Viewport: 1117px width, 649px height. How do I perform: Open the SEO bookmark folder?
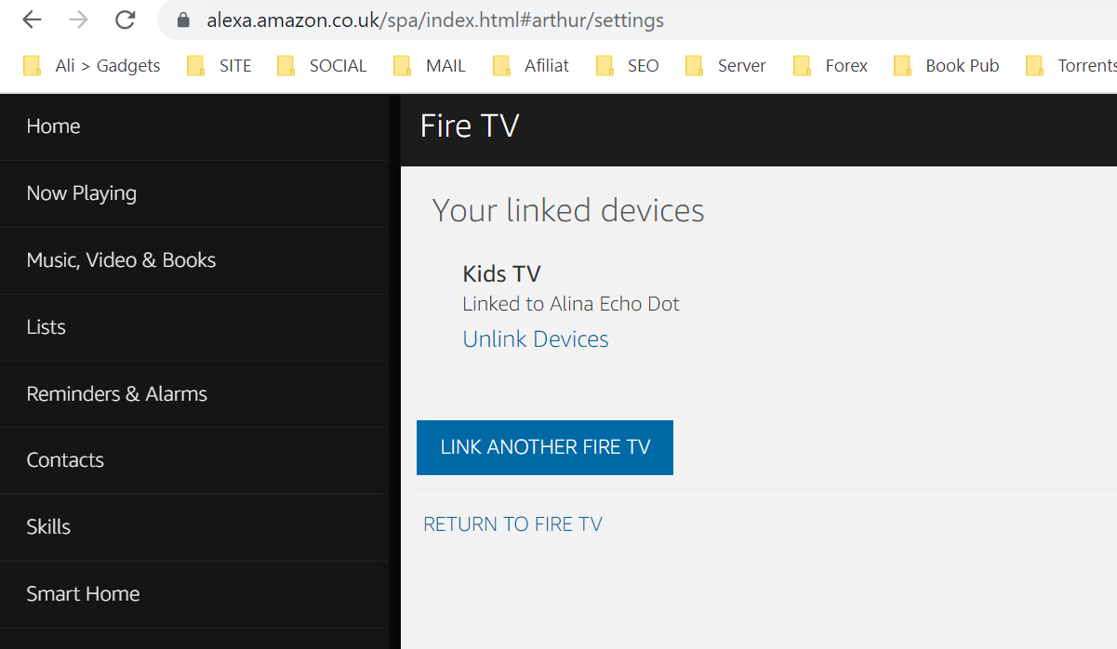[628, 65]
